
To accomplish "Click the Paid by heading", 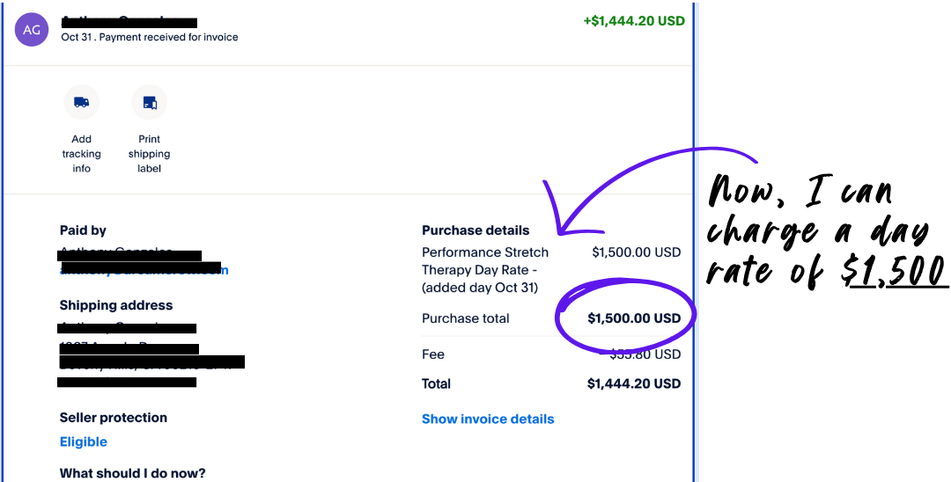I will 83,230.
